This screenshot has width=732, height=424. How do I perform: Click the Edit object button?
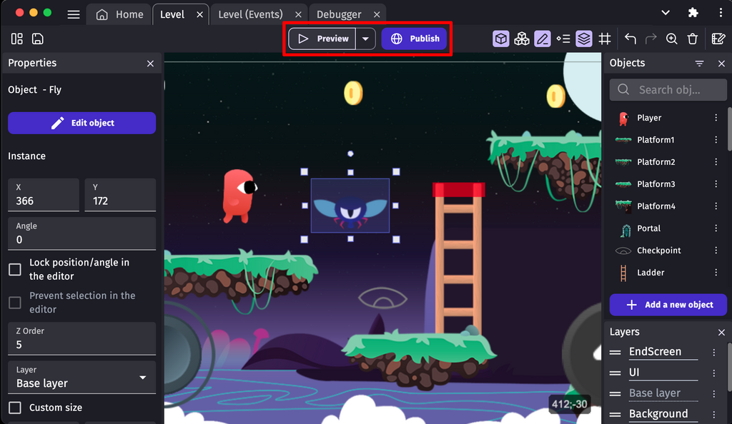pyautogui.click(x=81, y=123)
